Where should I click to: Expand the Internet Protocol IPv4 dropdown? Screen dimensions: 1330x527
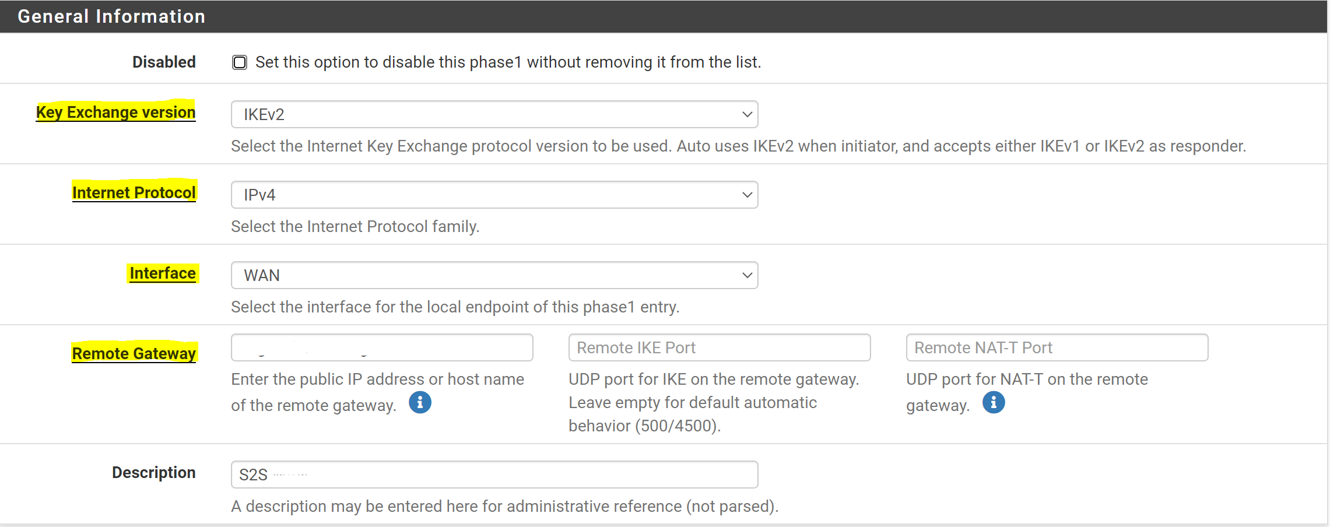493,195
